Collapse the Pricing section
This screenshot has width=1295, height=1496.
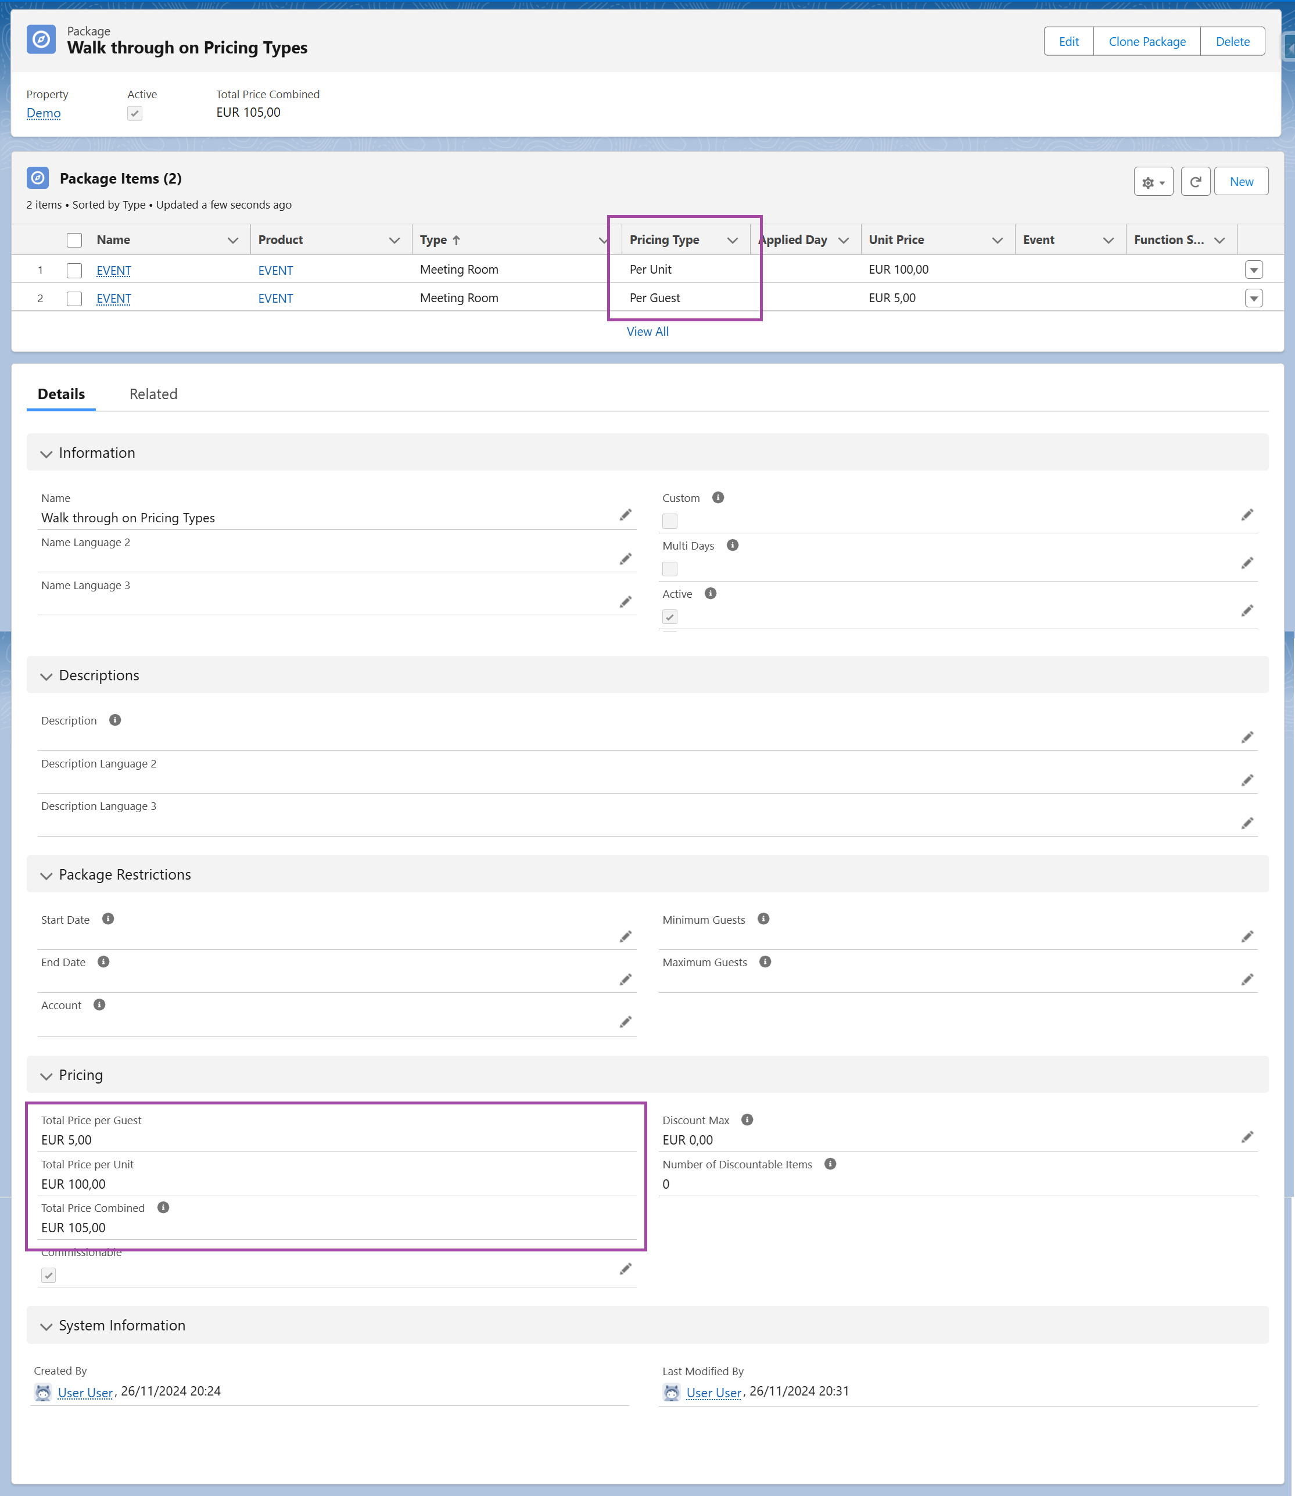[46, 1076]
